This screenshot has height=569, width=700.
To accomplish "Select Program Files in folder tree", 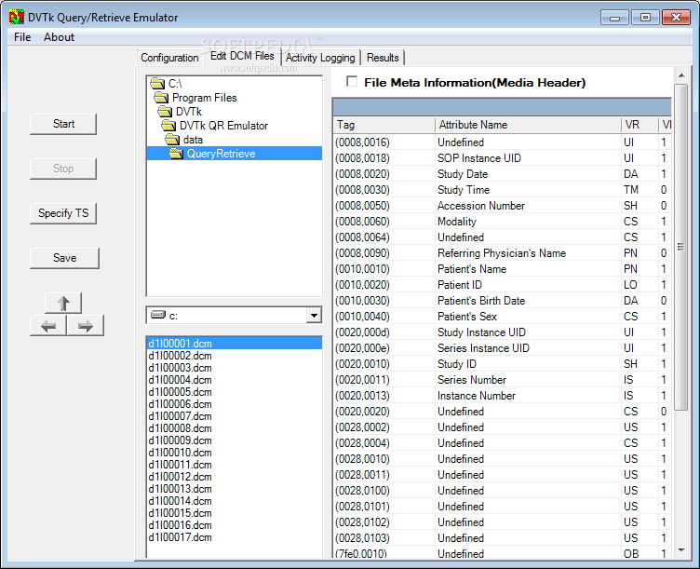I will (205, 98).
